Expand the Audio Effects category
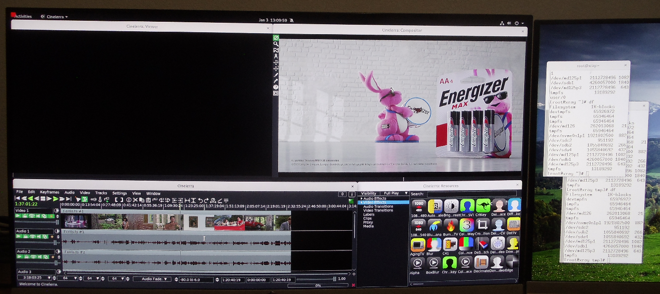This screenshot has height=294, width=660. coord(361,197)
